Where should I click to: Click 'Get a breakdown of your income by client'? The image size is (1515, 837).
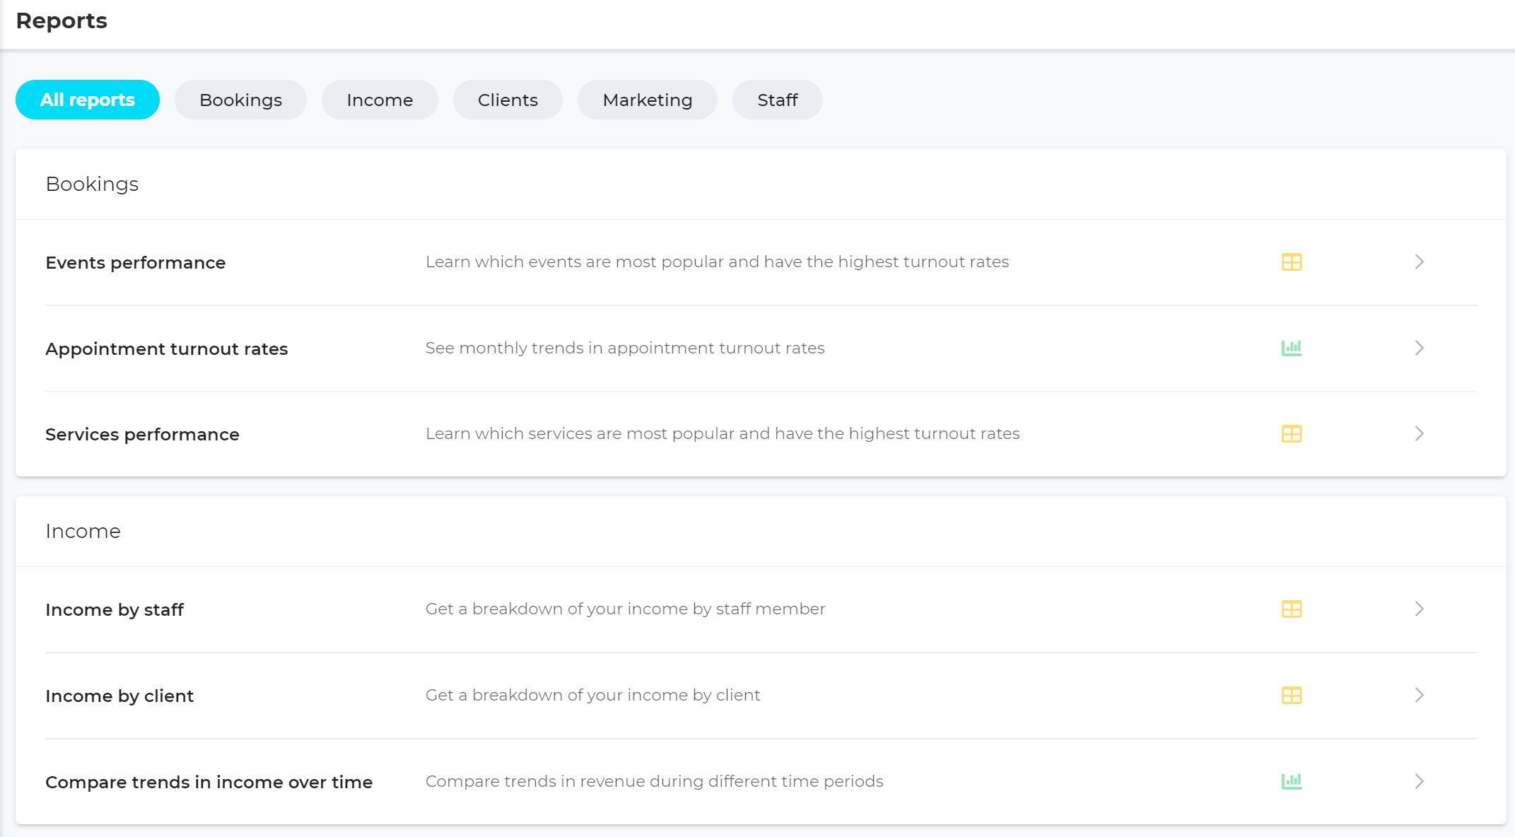[x=592, y=695]
